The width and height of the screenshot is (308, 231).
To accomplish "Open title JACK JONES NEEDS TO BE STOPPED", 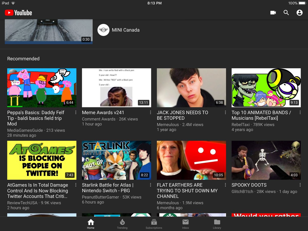I will (182, 115).
